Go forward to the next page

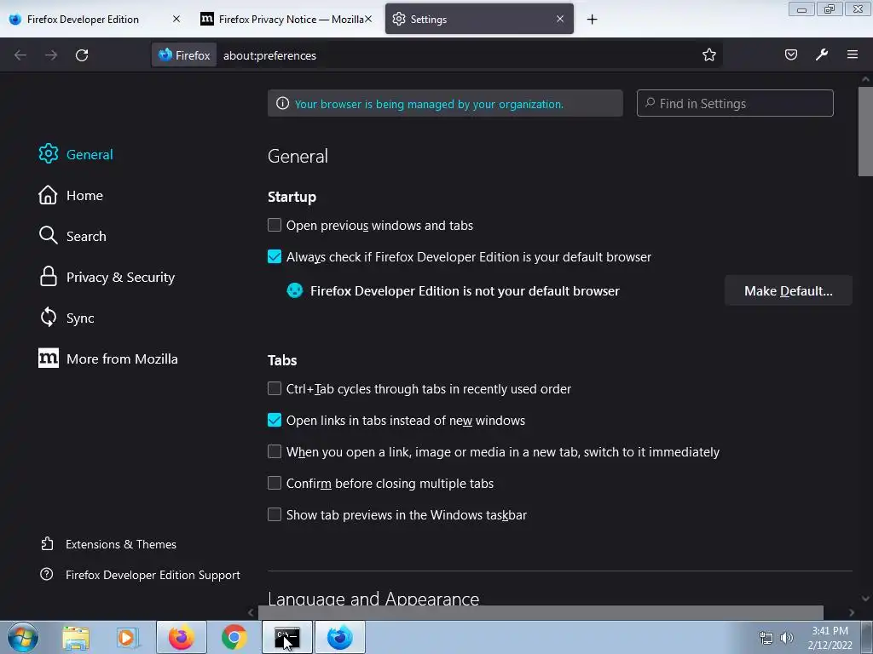coord(50,55)
